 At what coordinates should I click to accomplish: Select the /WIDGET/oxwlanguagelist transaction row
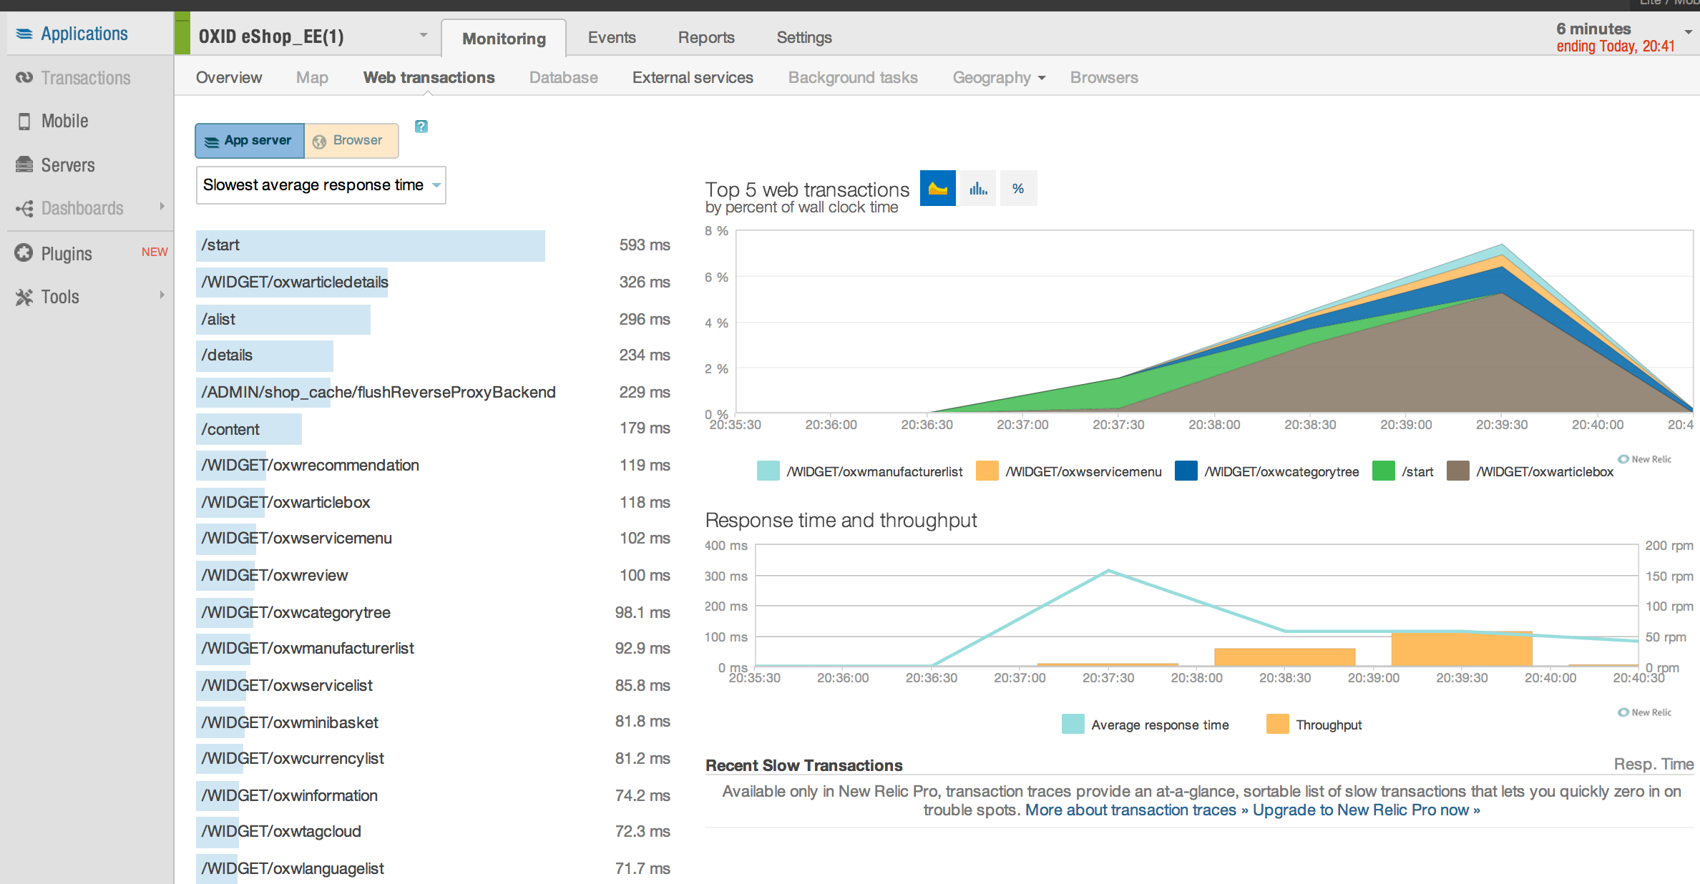[x=434, y=869]
